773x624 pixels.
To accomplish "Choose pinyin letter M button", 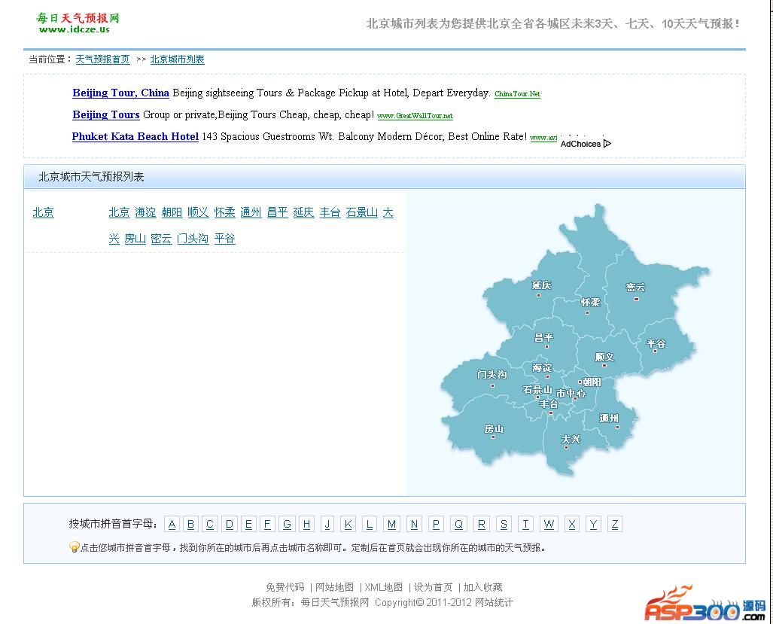I will pyautogui.click(x=391, y=525).
